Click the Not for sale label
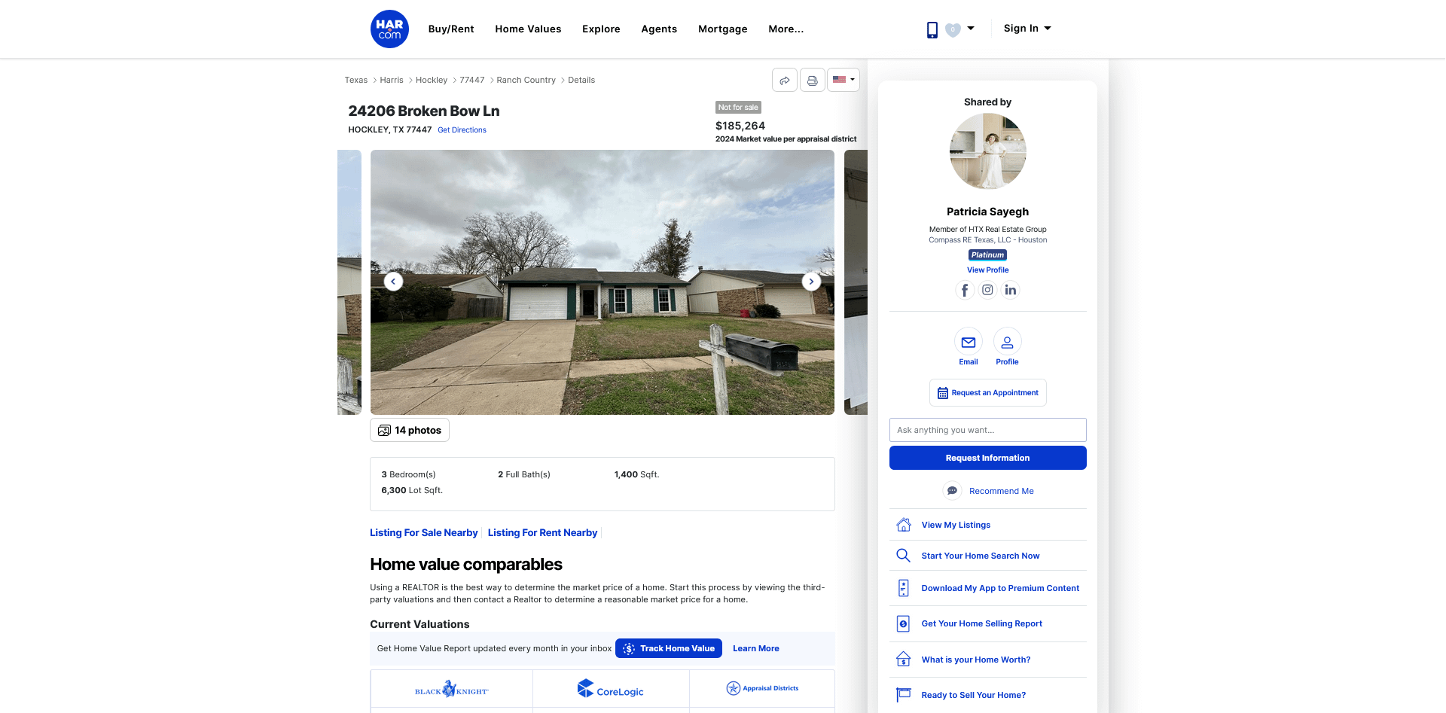Image resolution: width=1446 pixels, height=713 pixels. point(738,108)
